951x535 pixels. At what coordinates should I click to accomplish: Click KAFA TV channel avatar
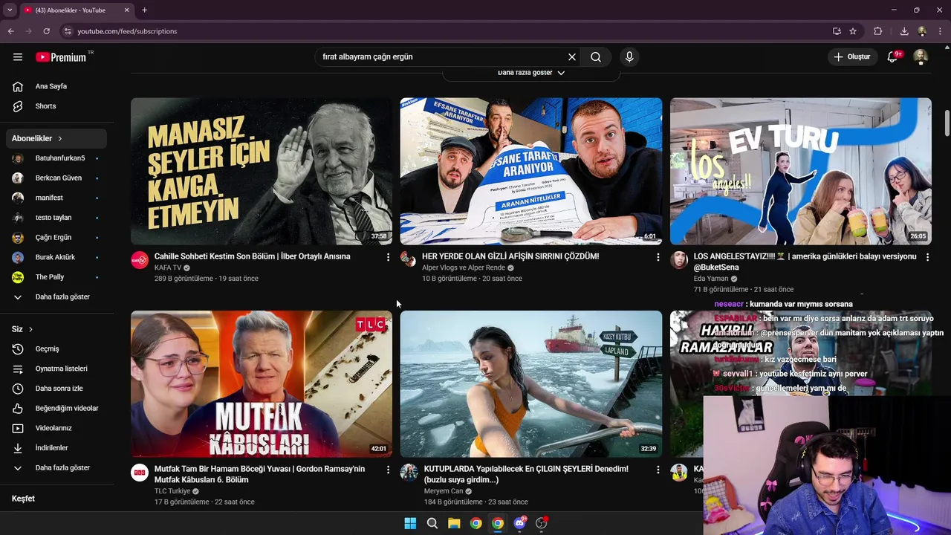(x=140, y=259)
